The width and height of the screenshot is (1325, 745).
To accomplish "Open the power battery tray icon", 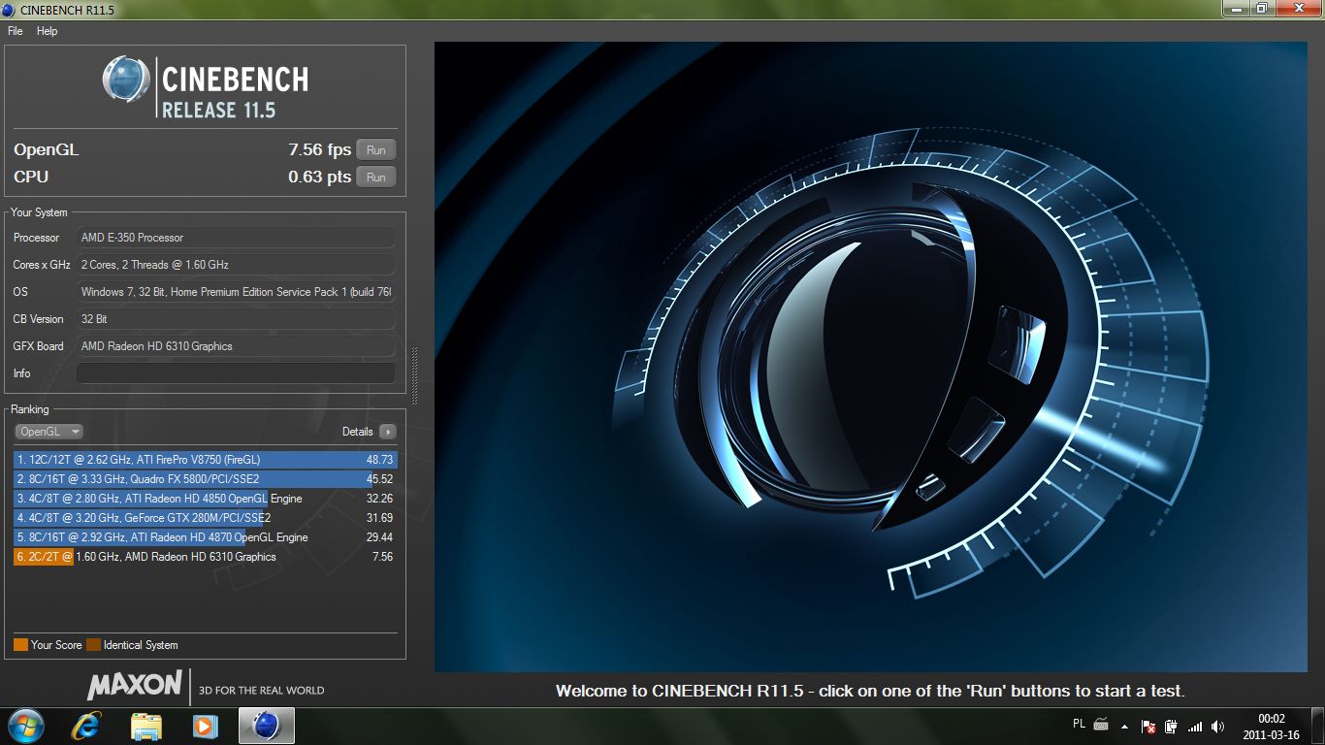I will point(1171,726).
